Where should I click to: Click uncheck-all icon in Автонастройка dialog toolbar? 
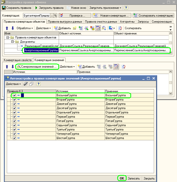coord(31,84)
